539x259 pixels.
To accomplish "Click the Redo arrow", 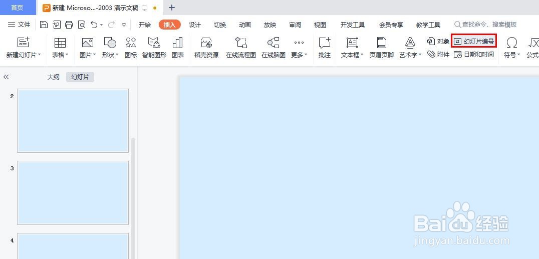I will (x=111, y=25).
